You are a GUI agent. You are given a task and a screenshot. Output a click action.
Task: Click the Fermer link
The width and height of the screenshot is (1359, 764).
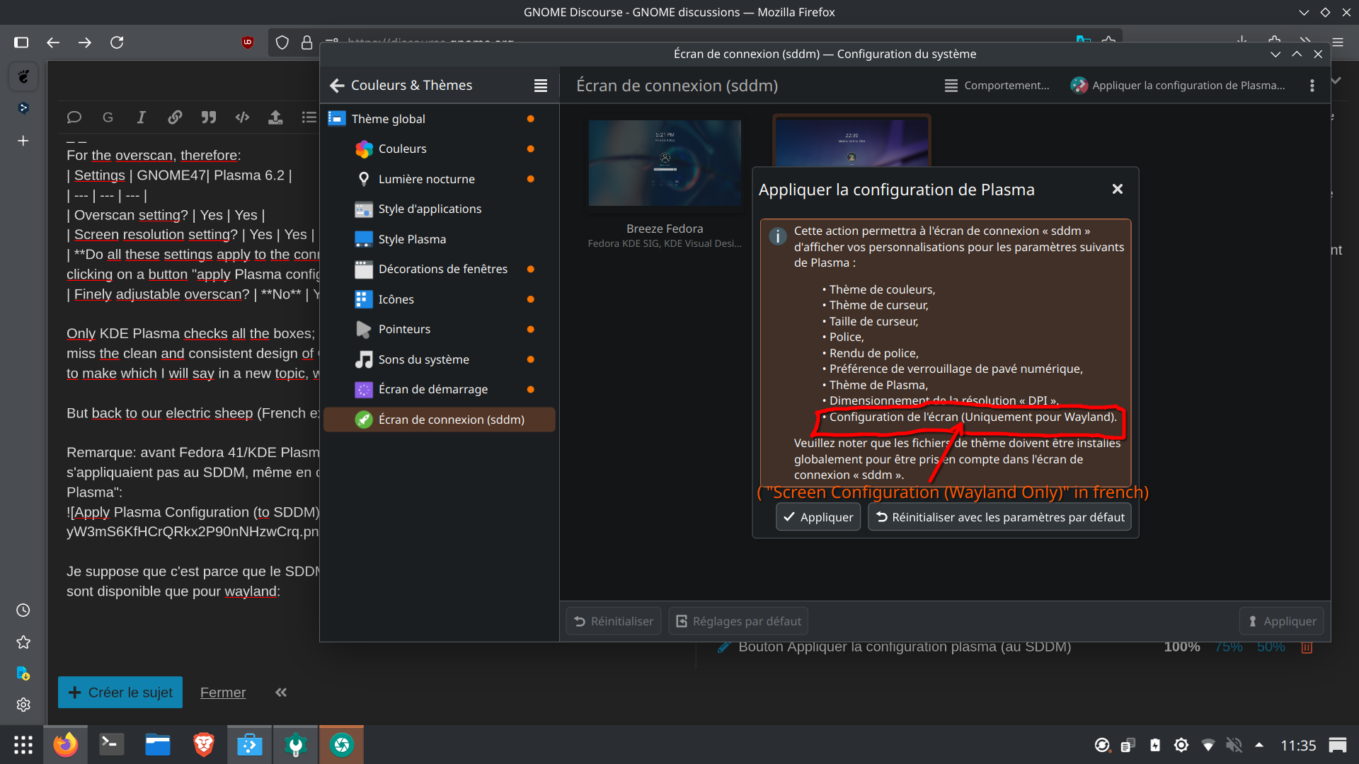click(223, 693)
